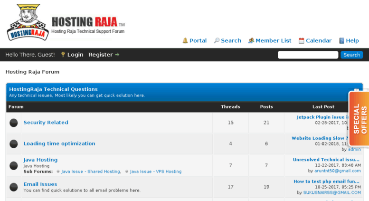Click the Hosting Raja king logo
The height and width of the screenshot is (201, 369).
pyautogui.click(x=28, y=22)
